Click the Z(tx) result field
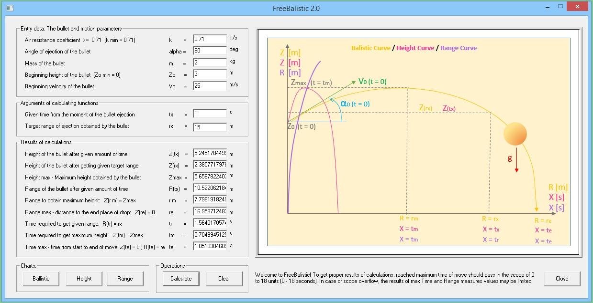Viewport: 593px width, 303px height. tap(209, 154)
